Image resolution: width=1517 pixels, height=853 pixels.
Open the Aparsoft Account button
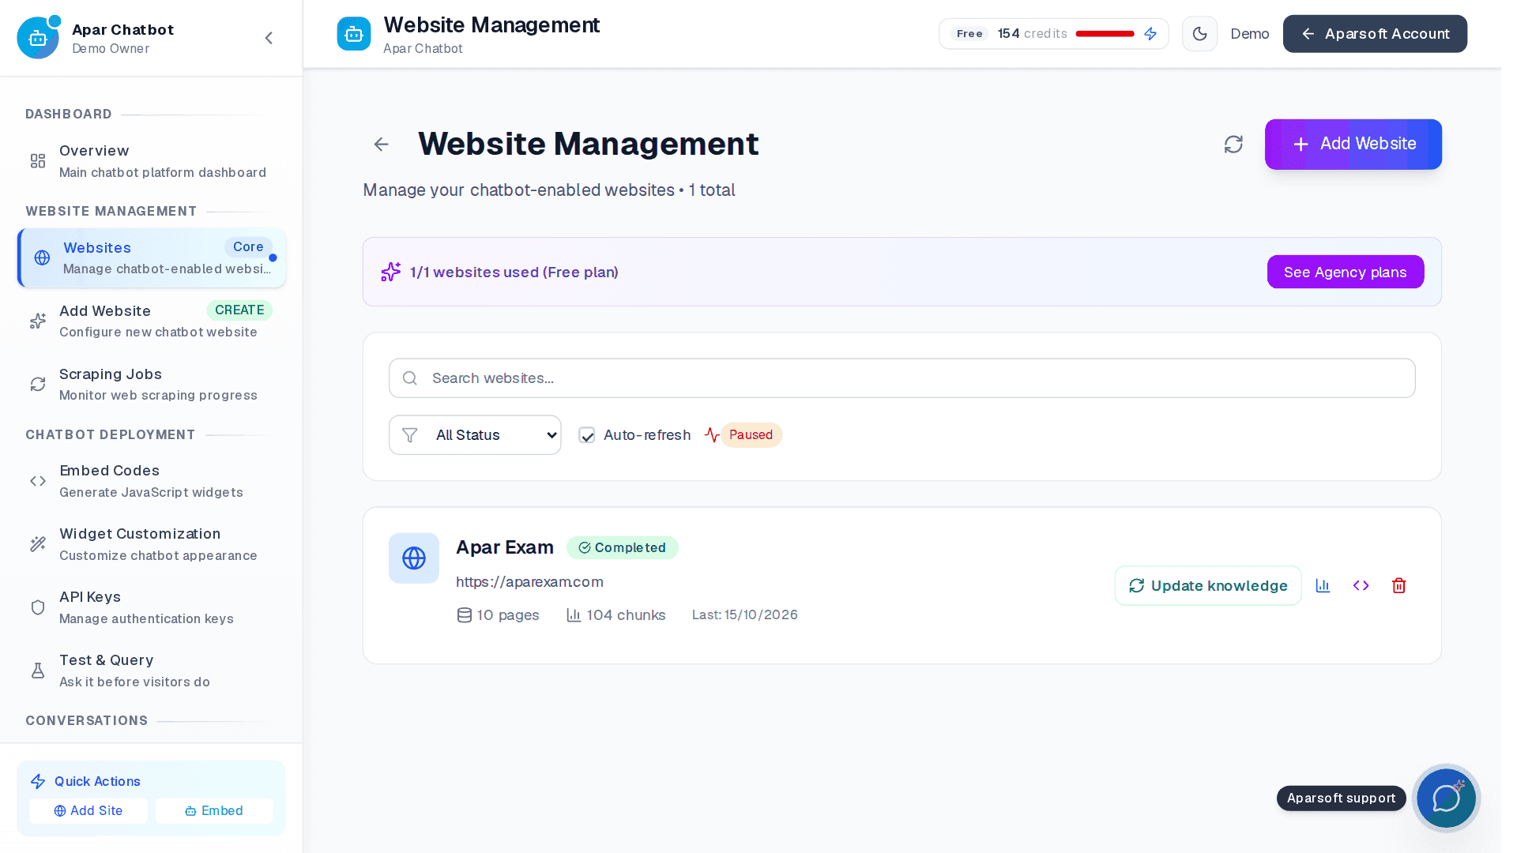click(1375, 34)
